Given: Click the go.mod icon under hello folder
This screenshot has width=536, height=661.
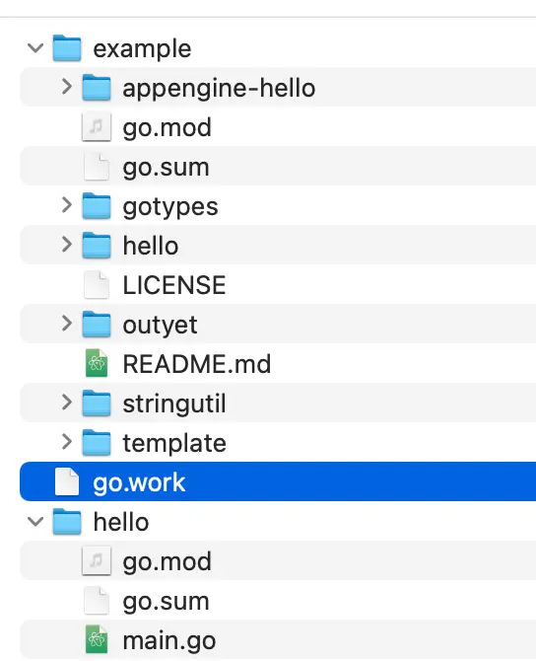Looking at the screenshot, I should point(97,560).
